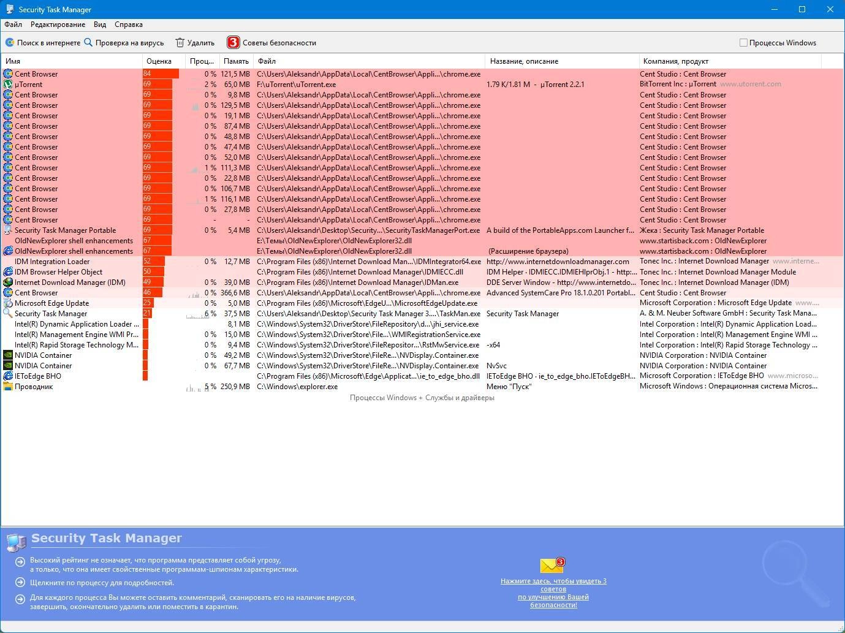
Task: Click the Поиск в интернете browser icon
Action: 10,43
